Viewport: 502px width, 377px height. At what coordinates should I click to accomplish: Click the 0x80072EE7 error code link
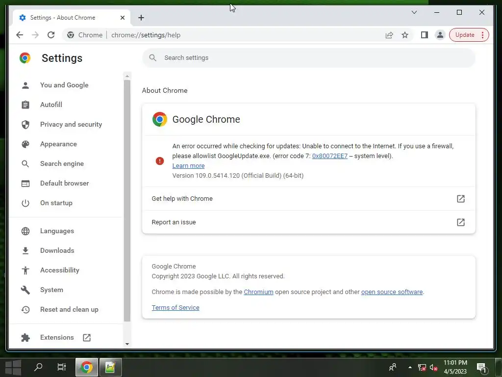click(330, 156)
